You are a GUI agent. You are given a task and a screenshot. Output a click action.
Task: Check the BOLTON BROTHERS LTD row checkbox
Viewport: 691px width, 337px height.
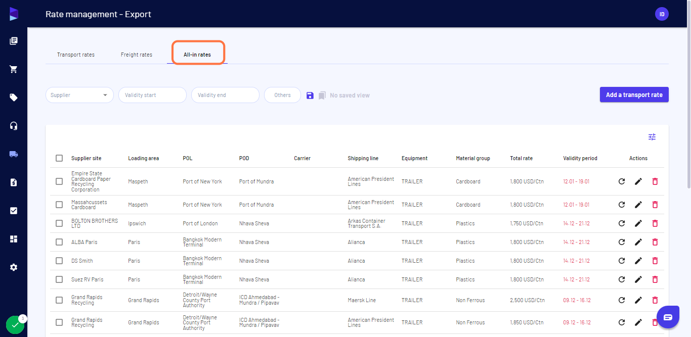tap(59, 223)
